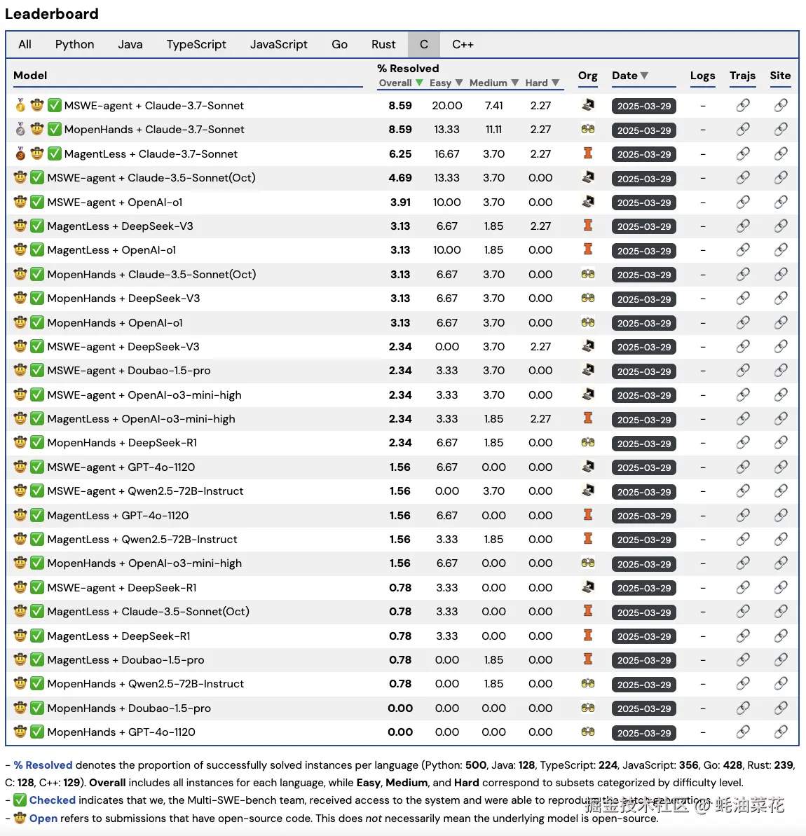
Task: Click the Trajs column header
Action: pos(742,76)
